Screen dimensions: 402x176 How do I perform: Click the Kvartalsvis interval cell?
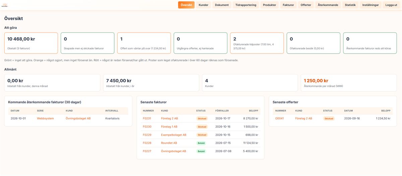coord(112,118)
